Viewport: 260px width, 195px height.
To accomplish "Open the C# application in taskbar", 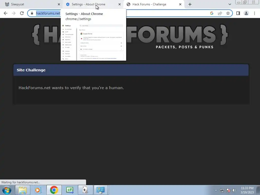I will coord(70,190).
